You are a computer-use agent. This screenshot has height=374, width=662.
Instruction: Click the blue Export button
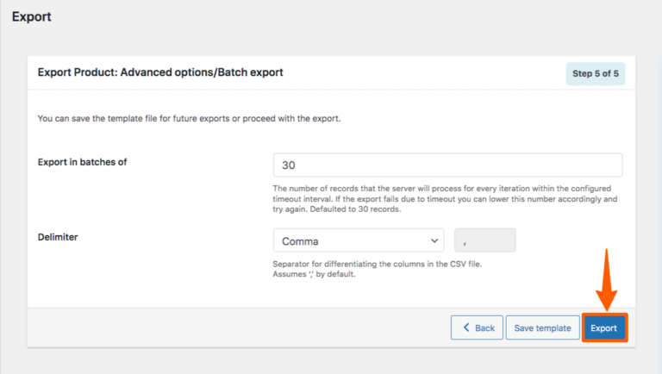click(x=603, y=328)
